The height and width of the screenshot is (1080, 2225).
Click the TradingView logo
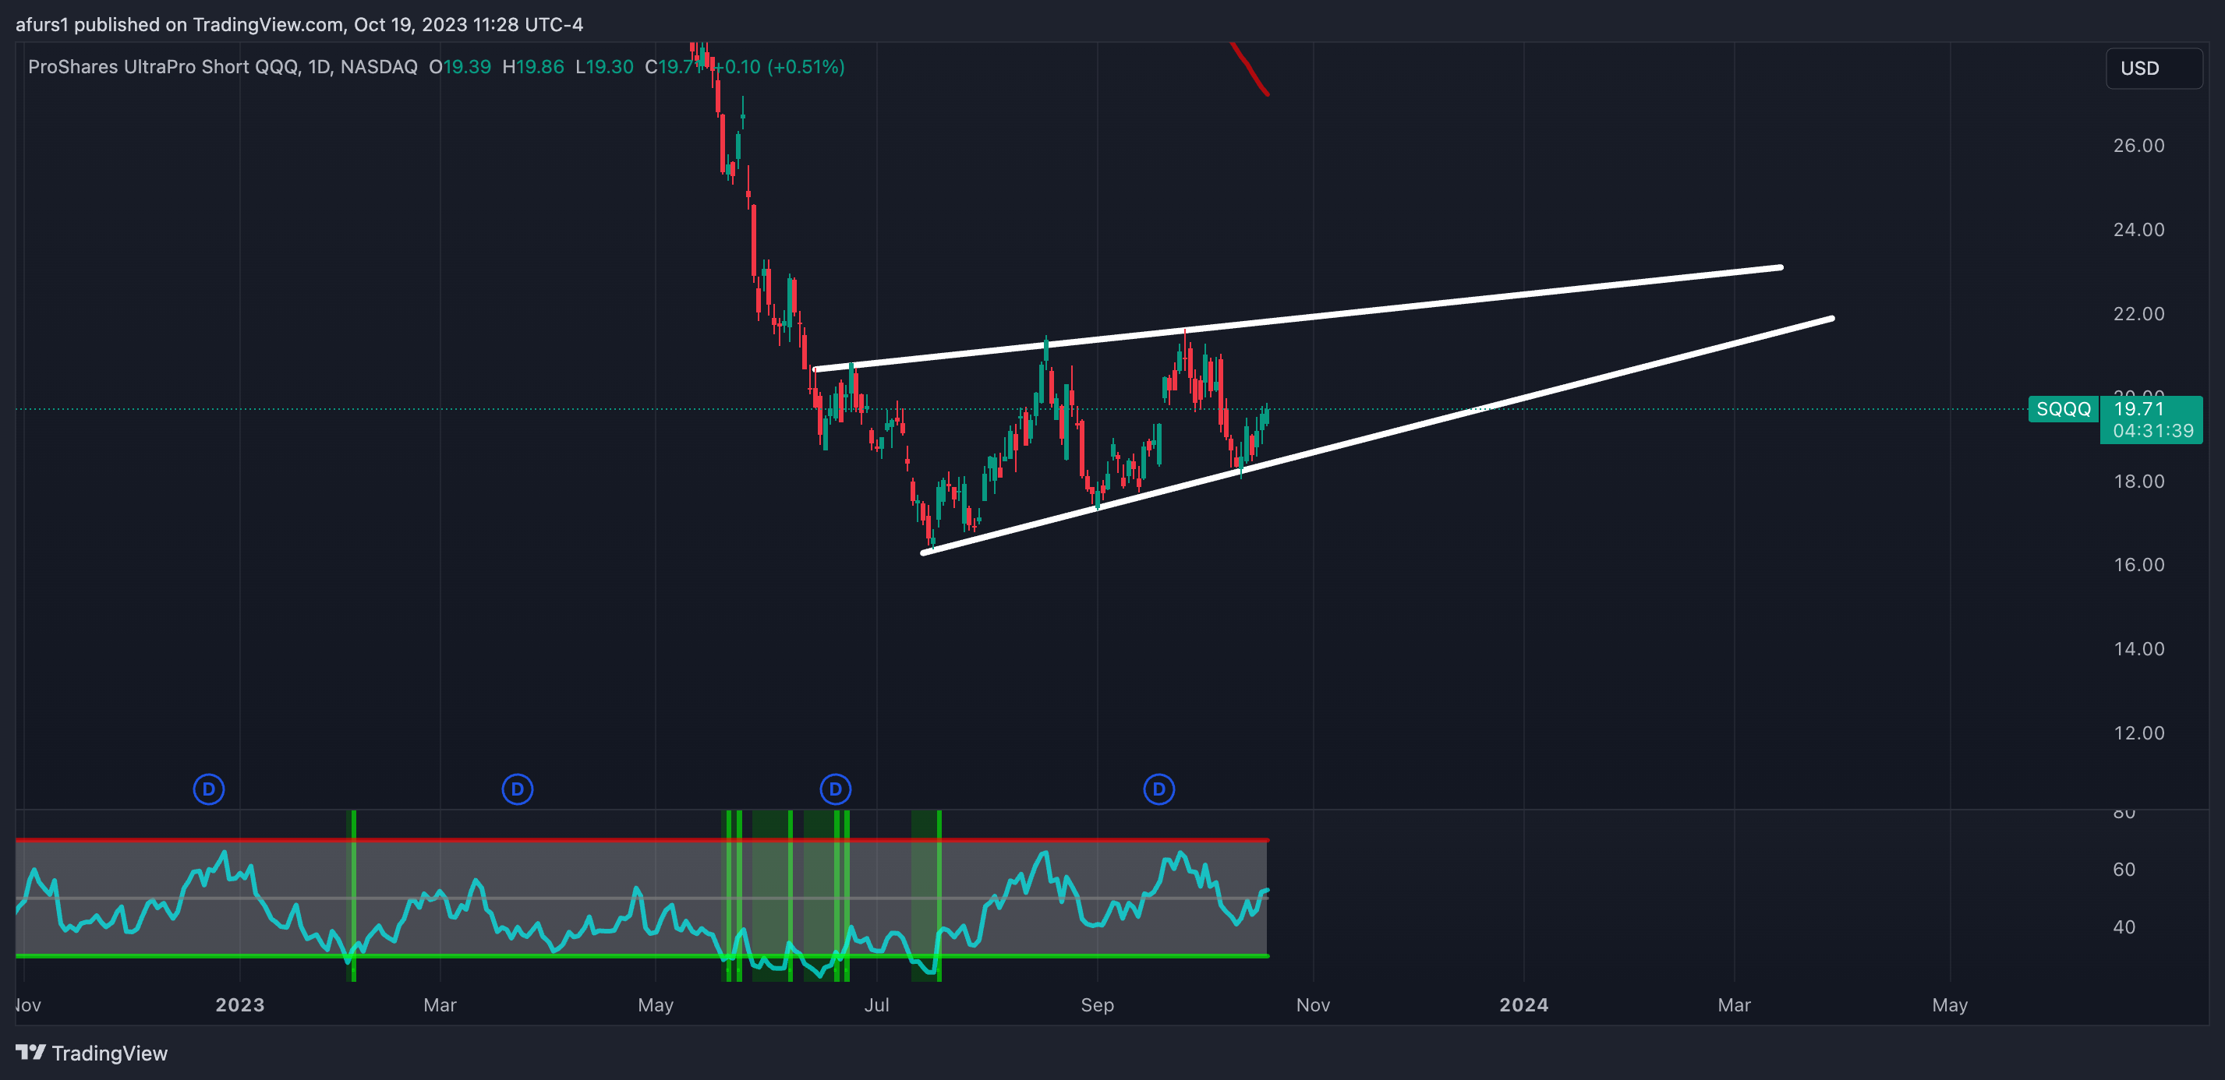coord(91,1054)
